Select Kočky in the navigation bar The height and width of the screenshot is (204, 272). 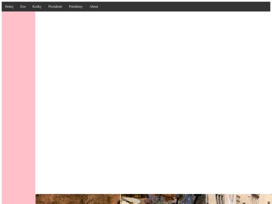coord(37,7)
